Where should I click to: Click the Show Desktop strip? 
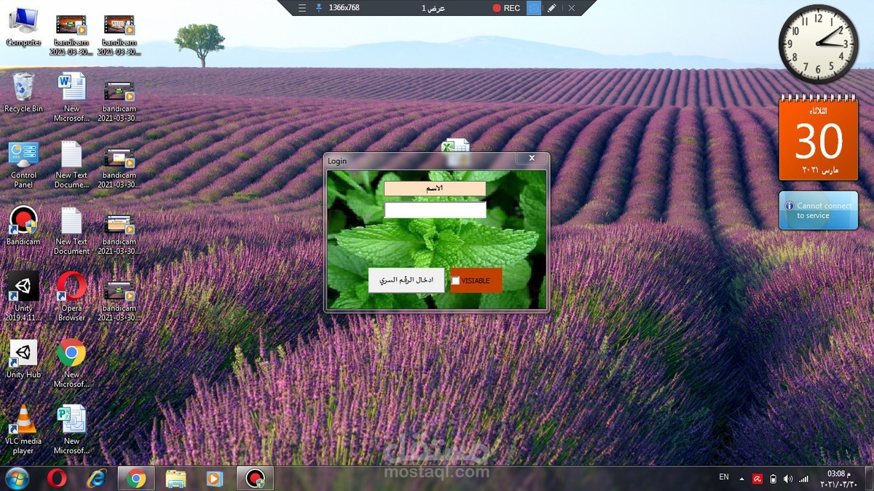pos(870,478)
